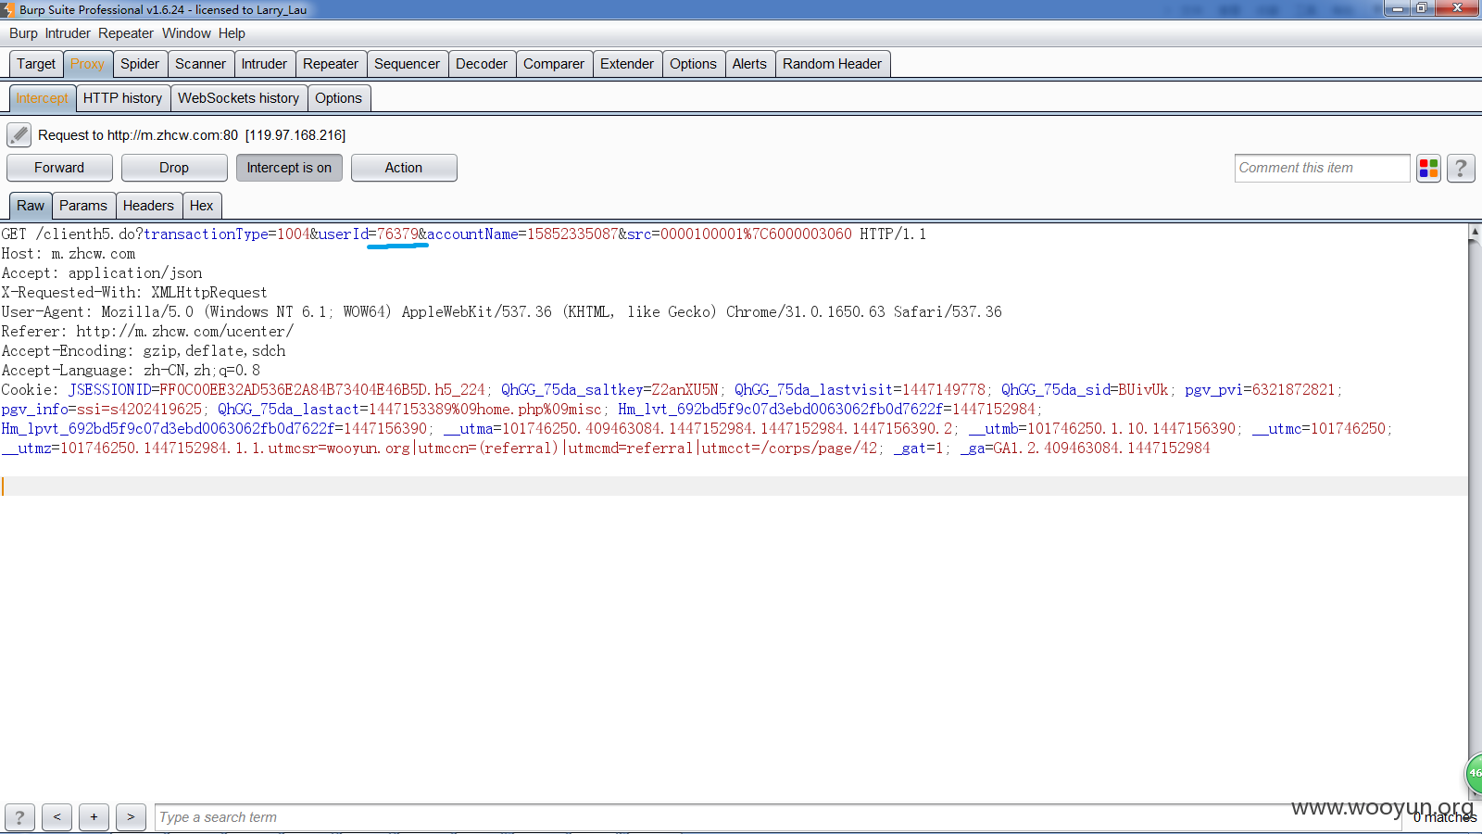The width and height of the screenshot is (1482, 834).
Task: Click the QhGG_75da_saltkey cookie value
Action: tap(684, 390)
